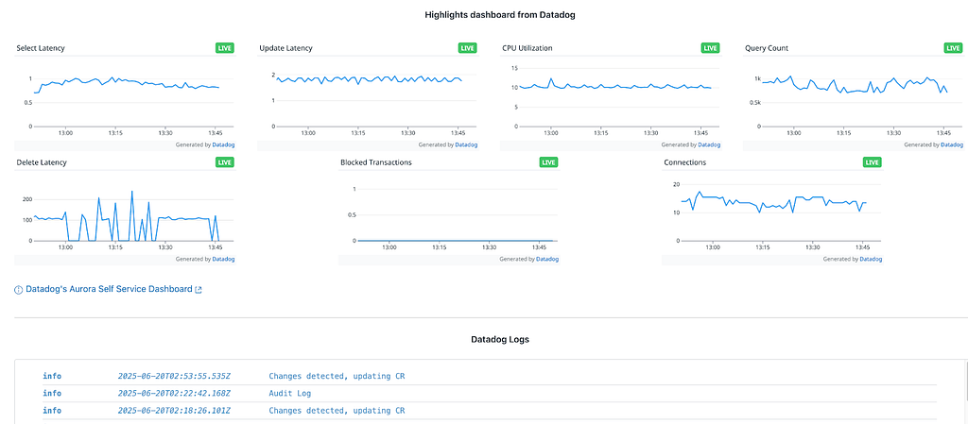
Task: Click the Highlights dashboard from Datadog heading
Action: [500, 15]
